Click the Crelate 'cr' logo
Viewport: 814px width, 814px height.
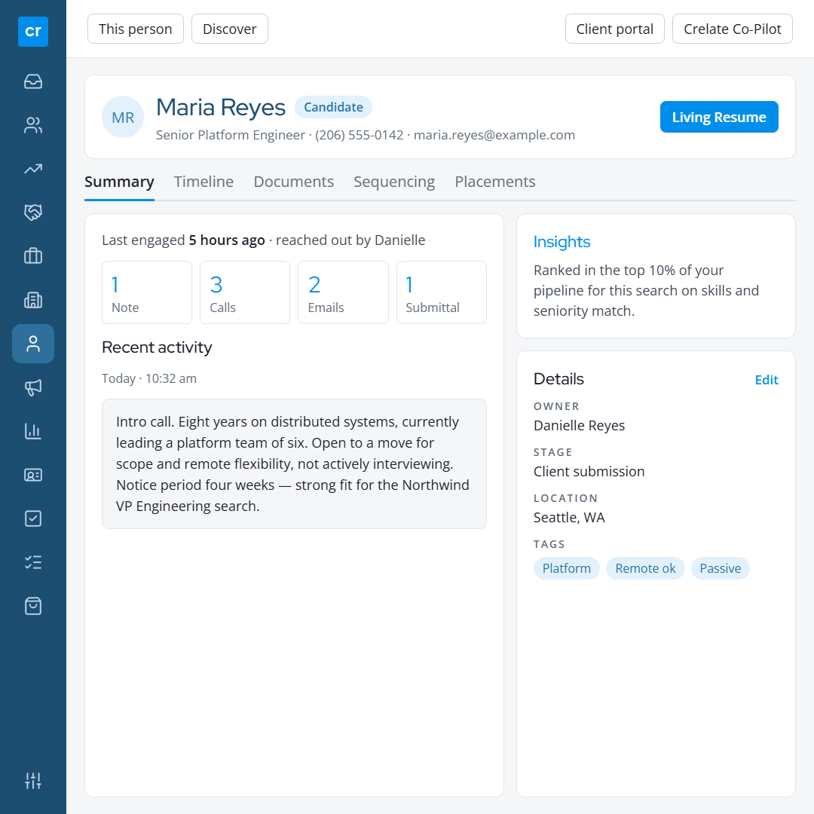point(33,32)
